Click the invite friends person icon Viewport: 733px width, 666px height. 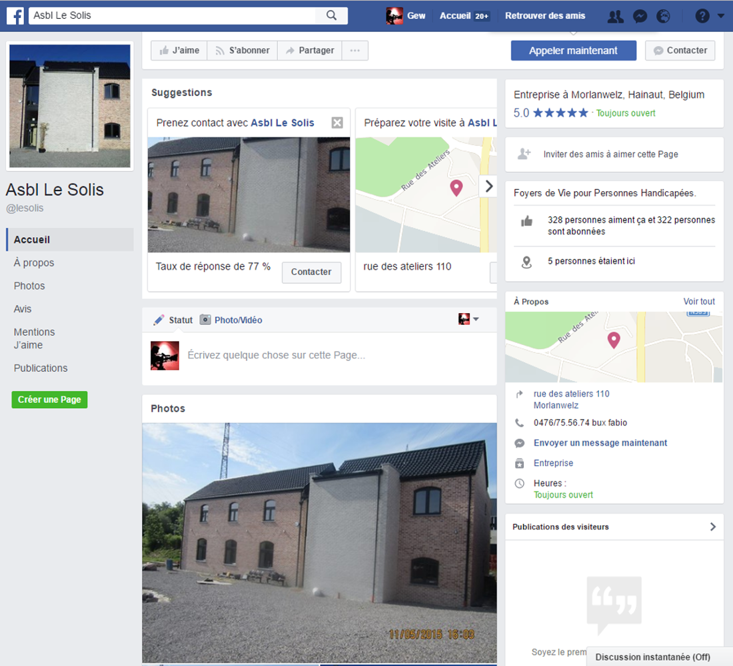point(524,154)
